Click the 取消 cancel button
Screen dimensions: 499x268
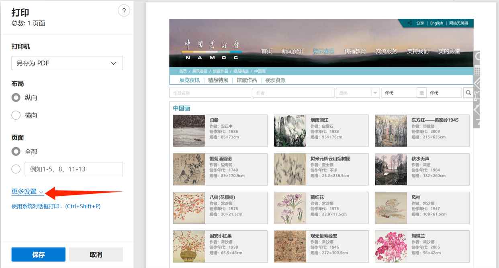pyautogui.click(x=96, y=255)
